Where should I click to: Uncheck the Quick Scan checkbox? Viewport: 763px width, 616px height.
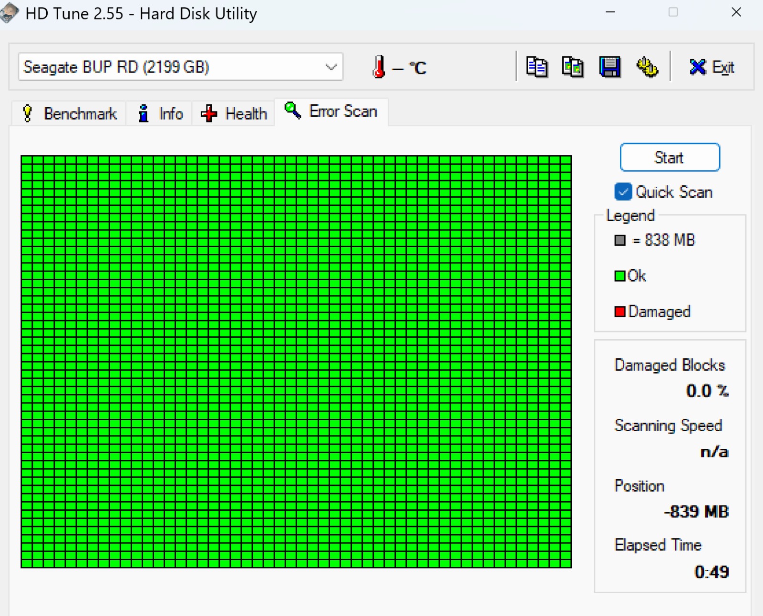(623, 192)
